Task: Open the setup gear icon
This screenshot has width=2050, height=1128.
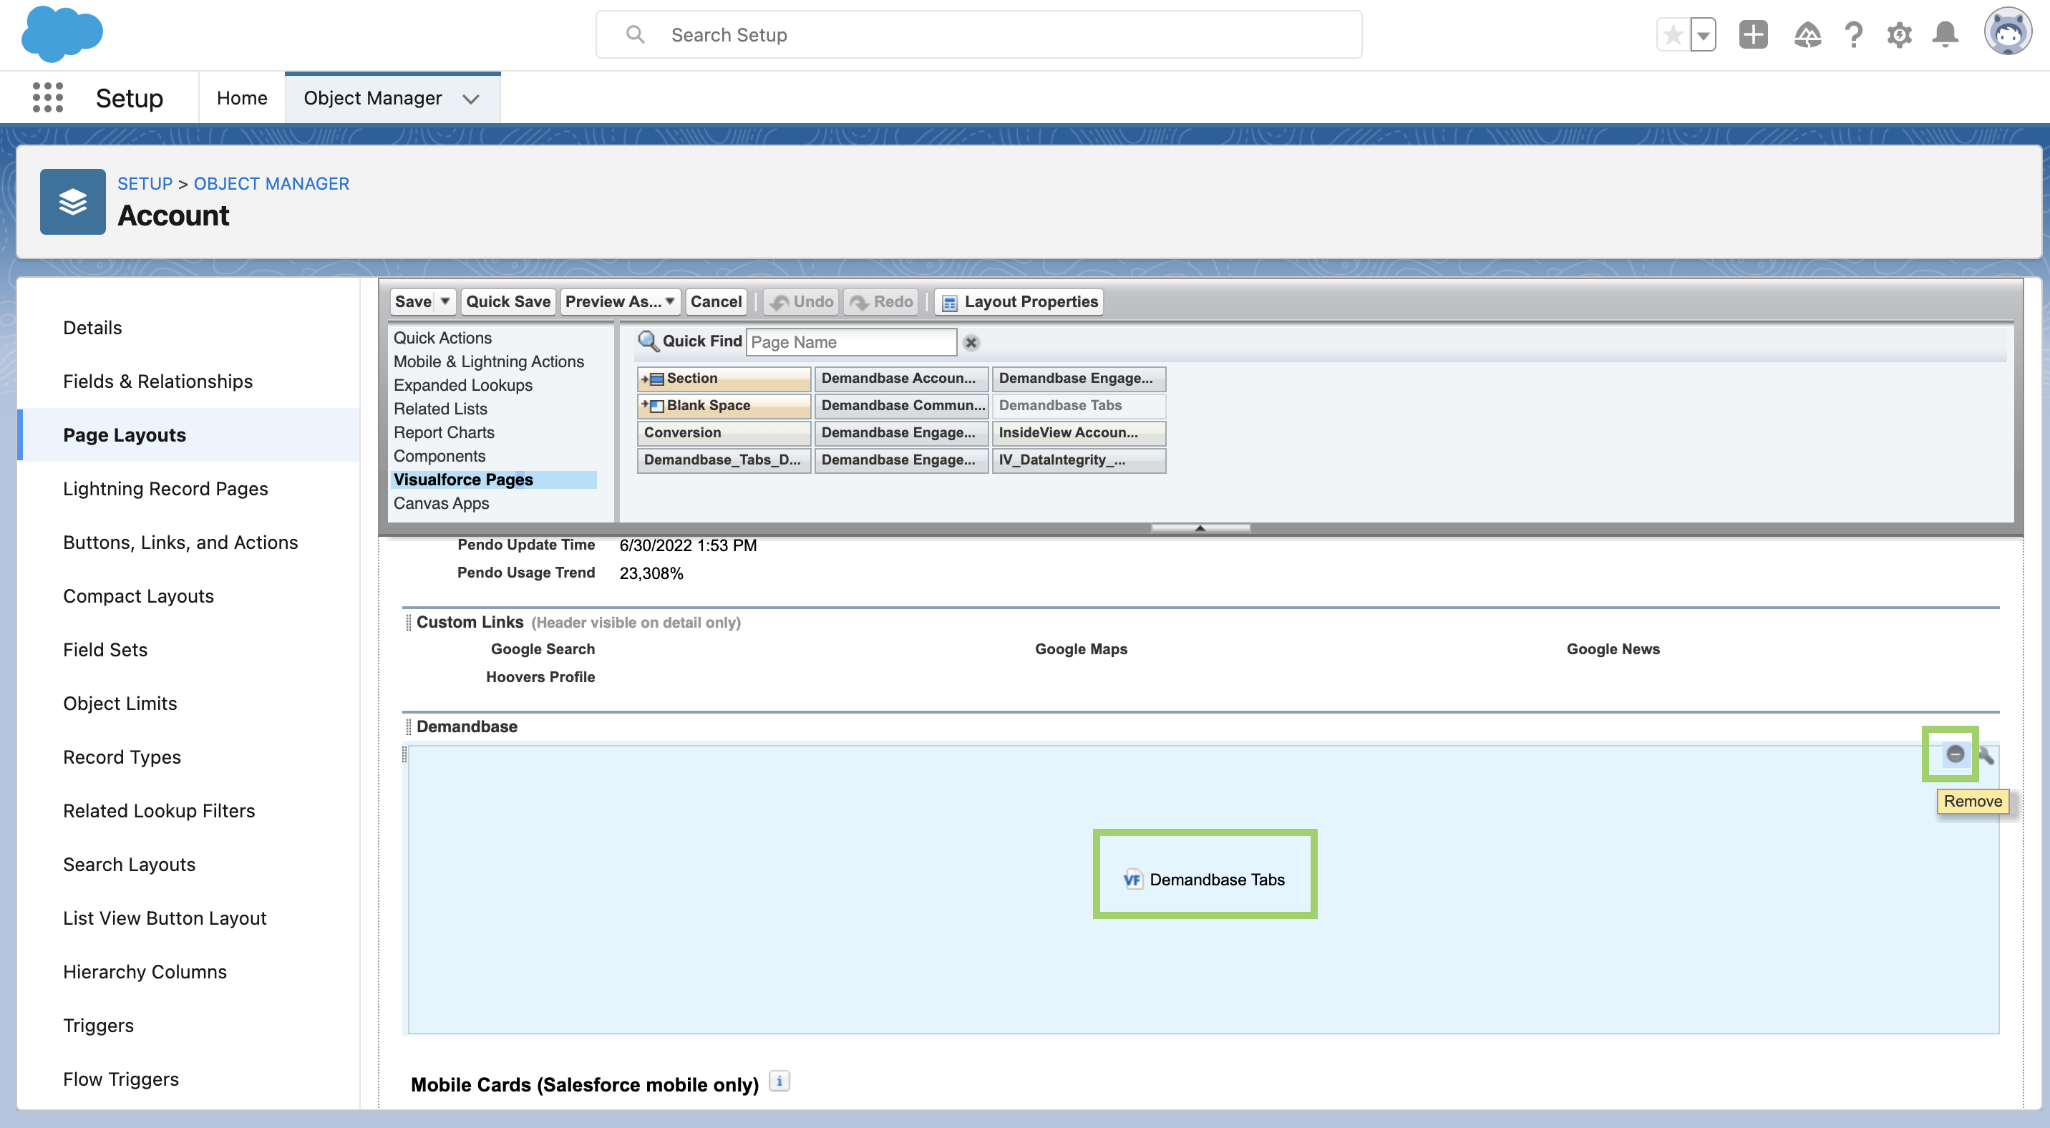Action: 1900,35
